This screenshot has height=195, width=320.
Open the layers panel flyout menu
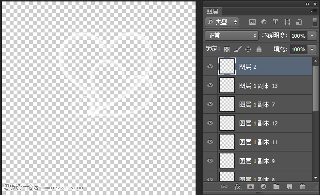(314, 12)
